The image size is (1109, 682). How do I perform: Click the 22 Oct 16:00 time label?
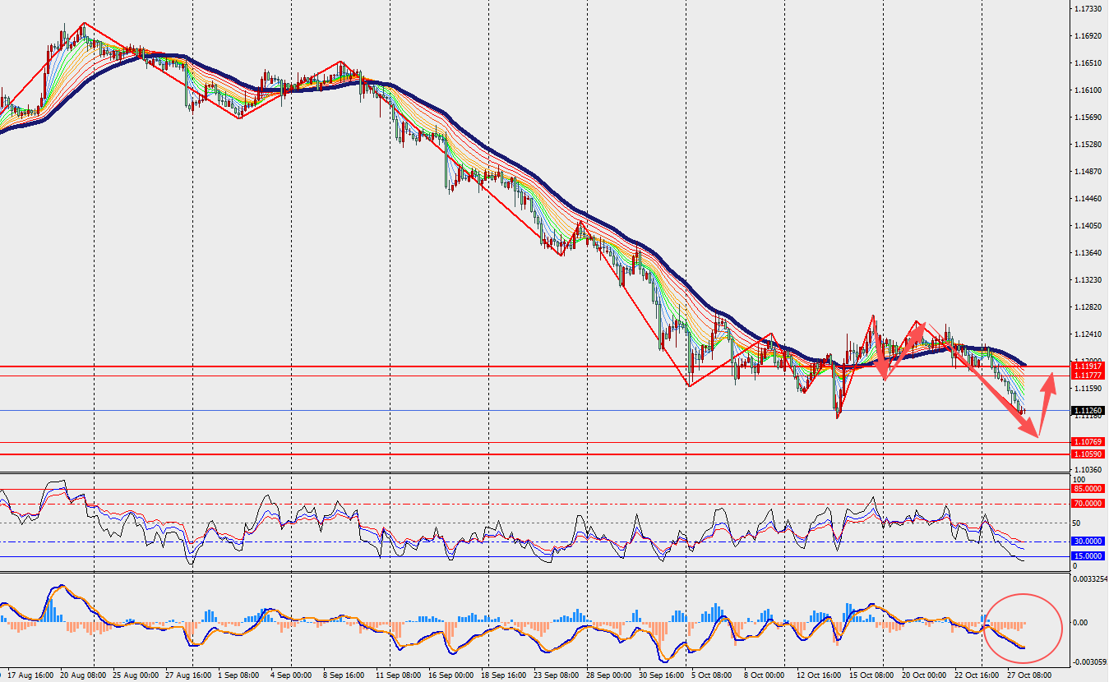976,675
